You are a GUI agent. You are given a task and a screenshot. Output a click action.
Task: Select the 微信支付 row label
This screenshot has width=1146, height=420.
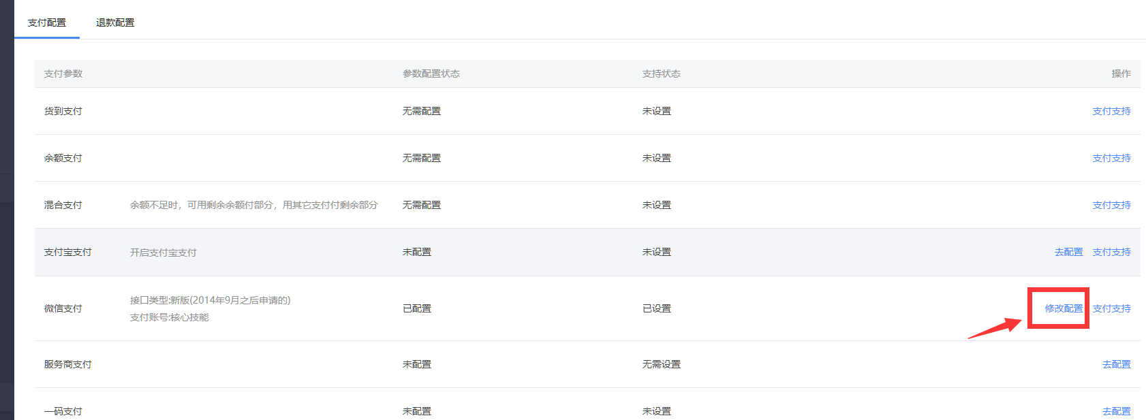coord(63,308)
